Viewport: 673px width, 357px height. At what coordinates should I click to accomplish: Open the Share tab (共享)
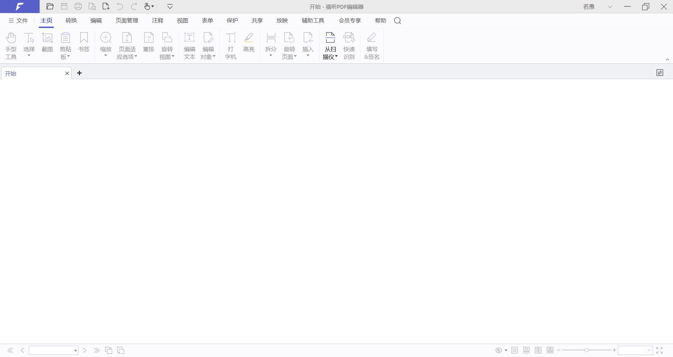(x=257, y=21)
